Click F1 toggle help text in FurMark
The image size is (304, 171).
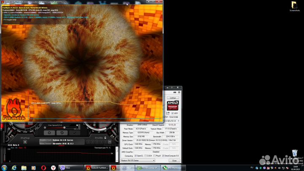pos(10,19)
